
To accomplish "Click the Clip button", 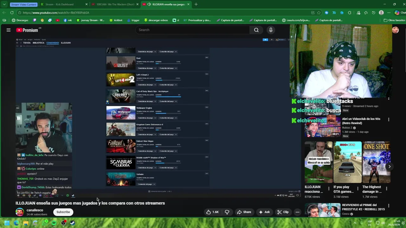I will point(283,212).
